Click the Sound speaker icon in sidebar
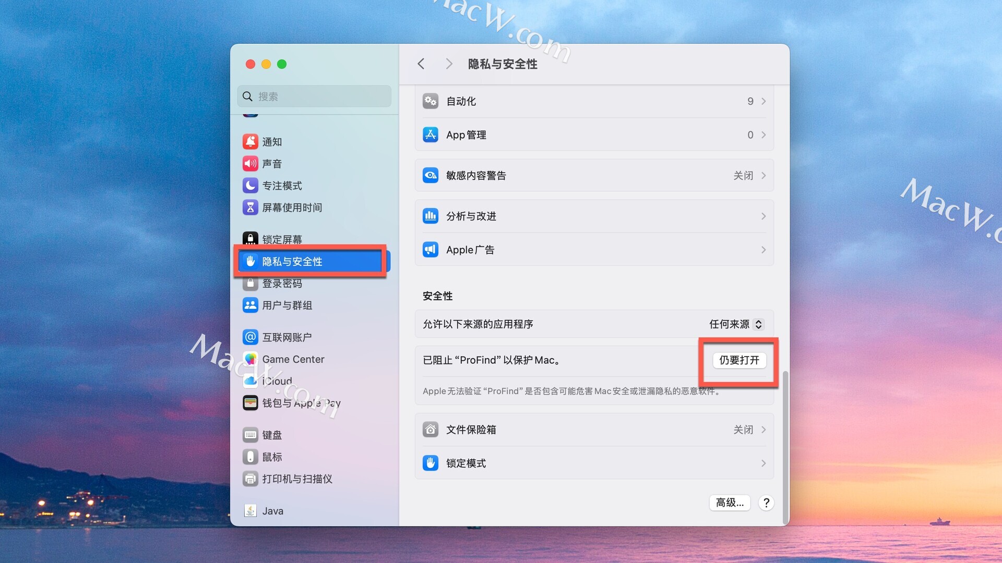This screenshot has height=563, width=1002. pos(250,164)
